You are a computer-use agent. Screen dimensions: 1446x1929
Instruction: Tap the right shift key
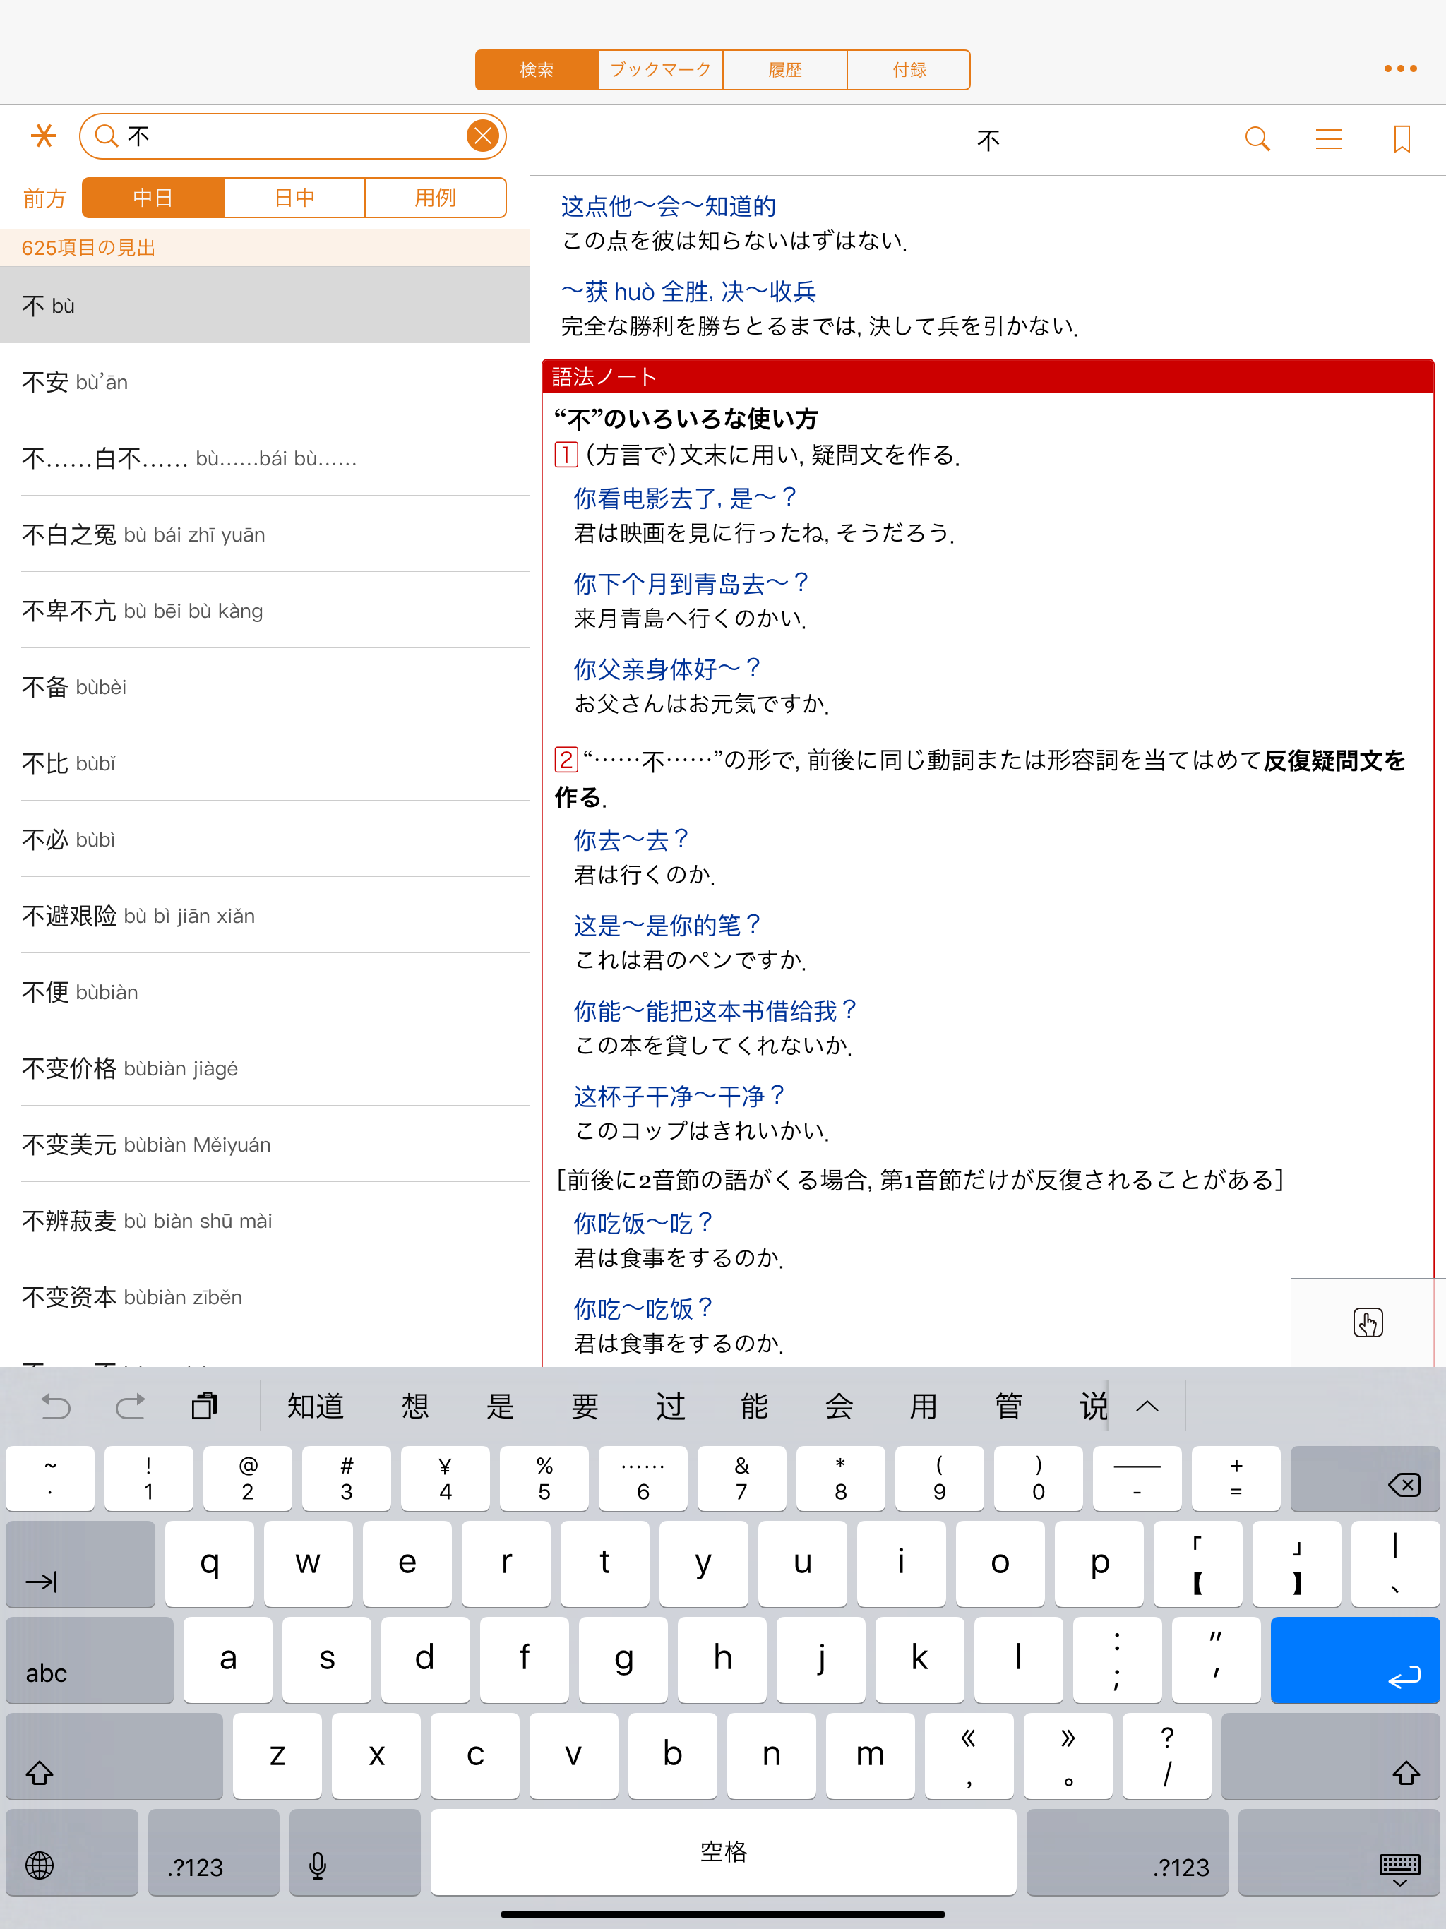(x=1330, y=1756)
